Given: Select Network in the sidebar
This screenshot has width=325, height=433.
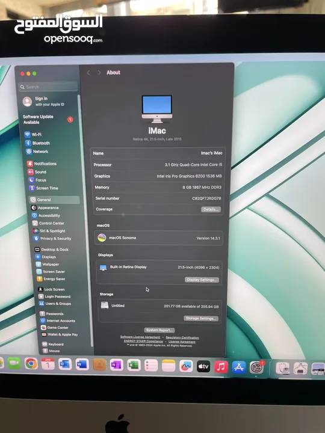Looking at the screenshot, I should pyautogui.click(x=37, y=152).
